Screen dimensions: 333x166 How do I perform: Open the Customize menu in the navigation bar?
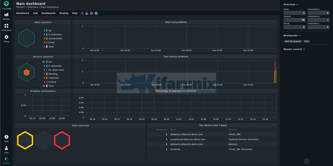7,28
